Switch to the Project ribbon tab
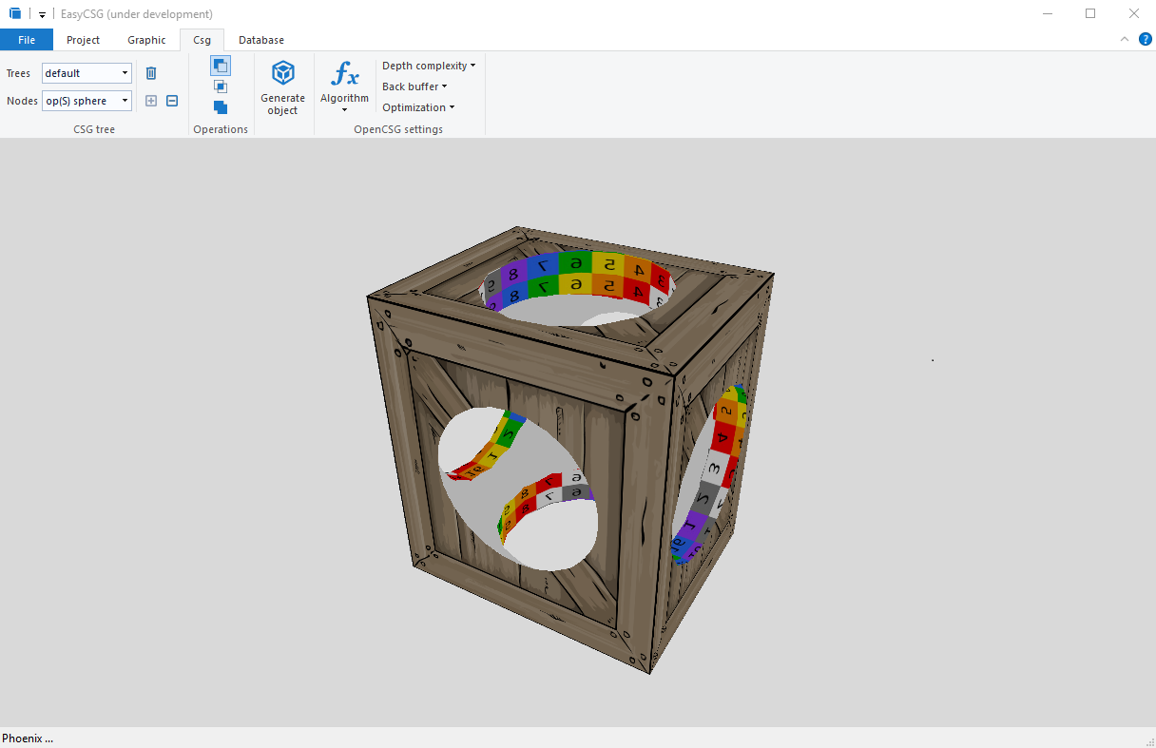Image resolution: width=1156 pixels, height=748 pixels. (84, 40)
